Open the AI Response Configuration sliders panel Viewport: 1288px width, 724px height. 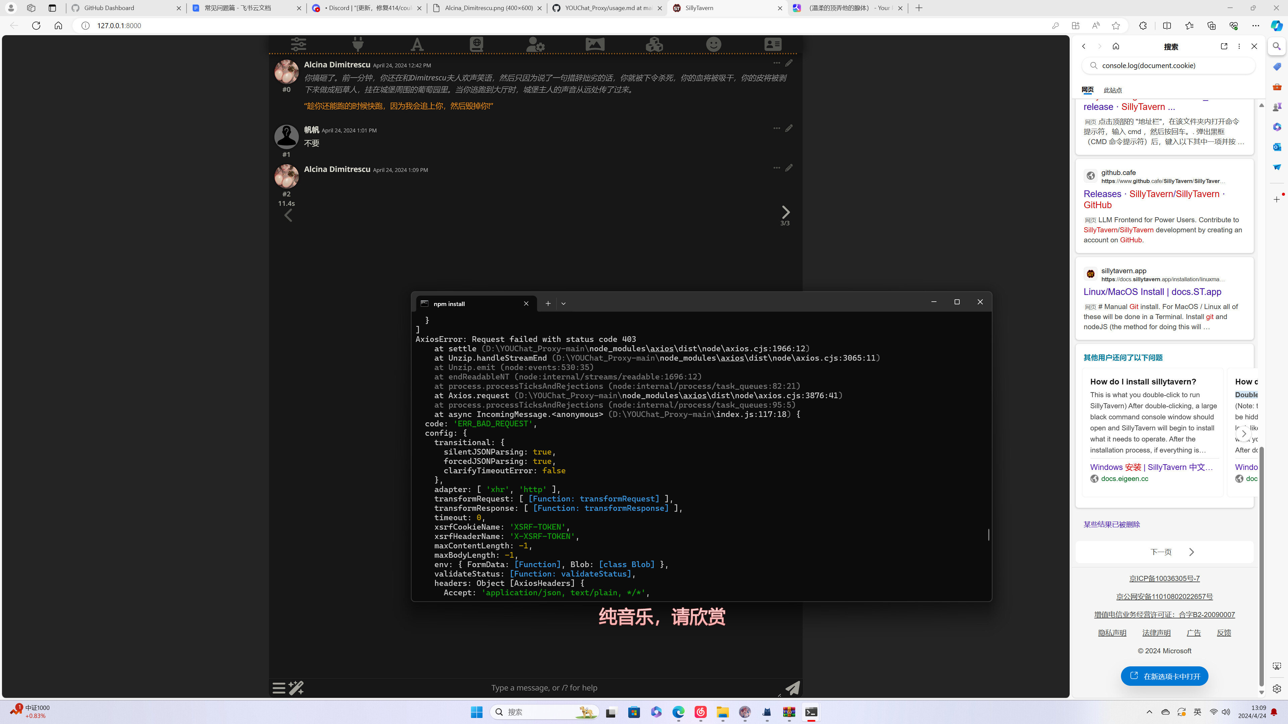click(299, 44)
